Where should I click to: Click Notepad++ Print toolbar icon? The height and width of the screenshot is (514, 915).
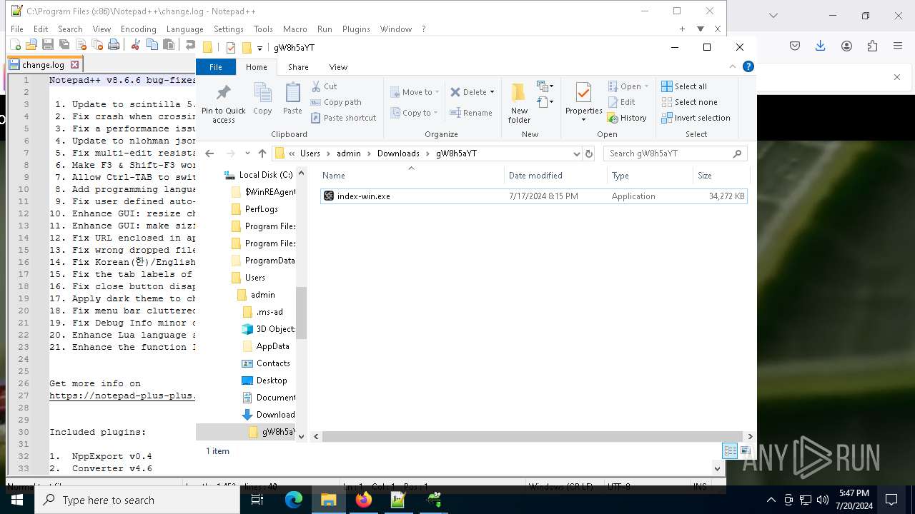coord(114,44)
